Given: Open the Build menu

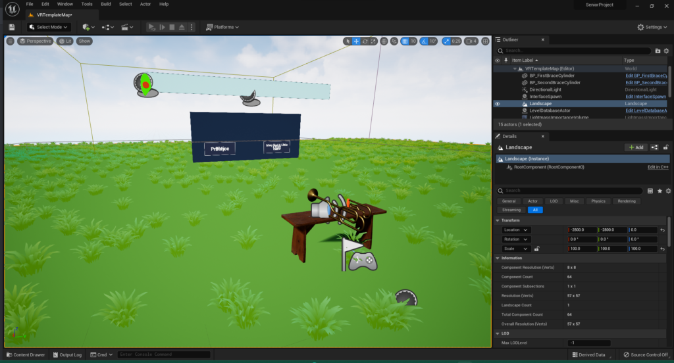Looking at the screenshot, I should (105, 4).
